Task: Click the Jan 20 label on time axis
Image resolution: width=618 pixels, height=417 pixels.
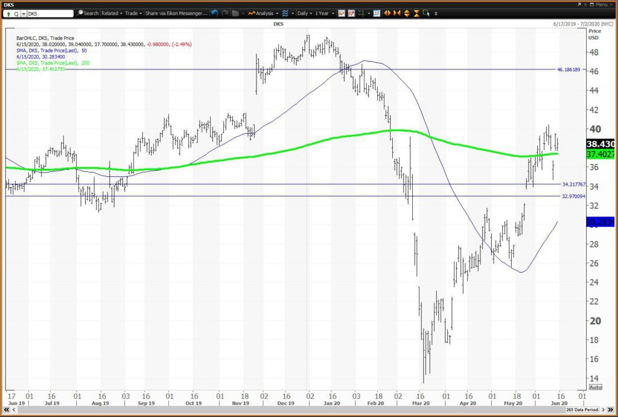Action: click(331, 403)
